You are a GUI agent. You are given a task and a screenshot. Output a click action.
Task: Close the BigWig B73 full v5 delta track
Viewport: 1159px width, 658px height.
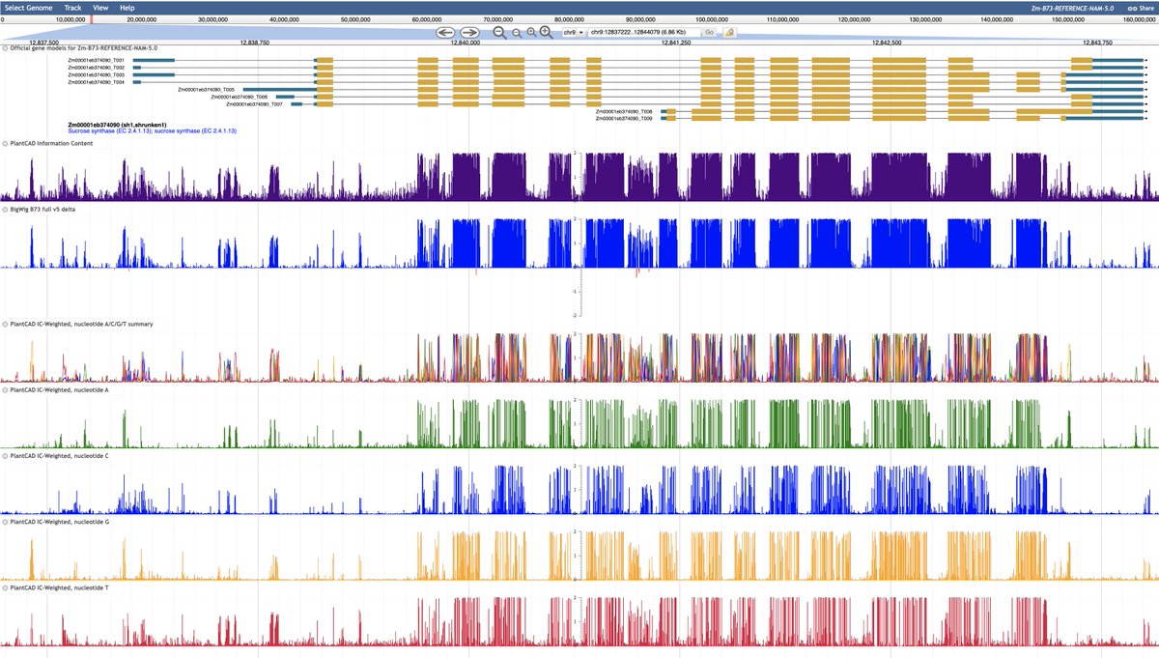click(5, 209)
